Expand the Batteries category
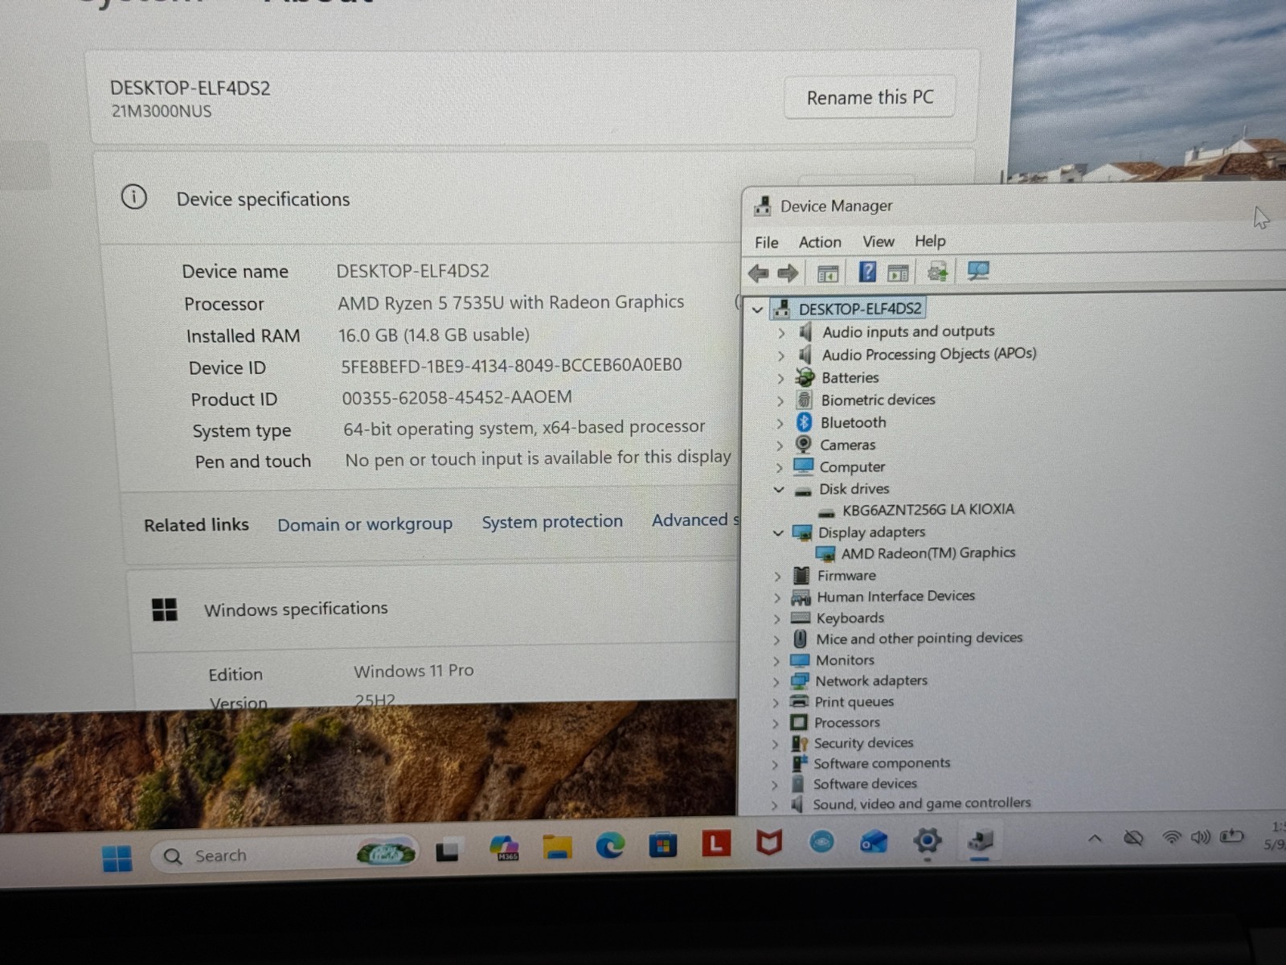 780,378
